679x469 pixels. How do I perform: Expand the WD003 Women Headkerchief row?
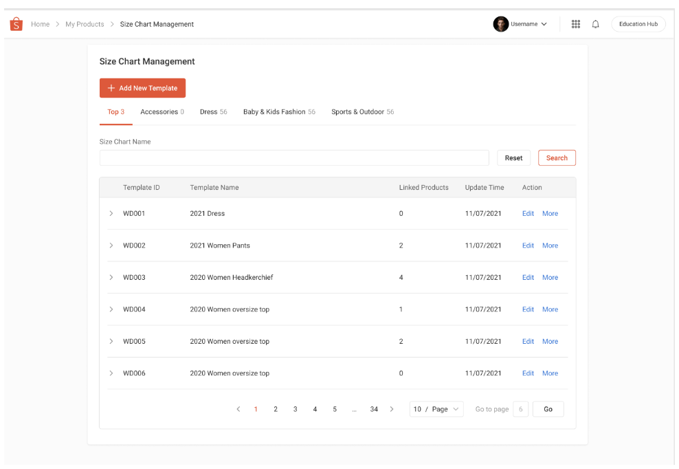pyautogui.click(x=111, y=277)
